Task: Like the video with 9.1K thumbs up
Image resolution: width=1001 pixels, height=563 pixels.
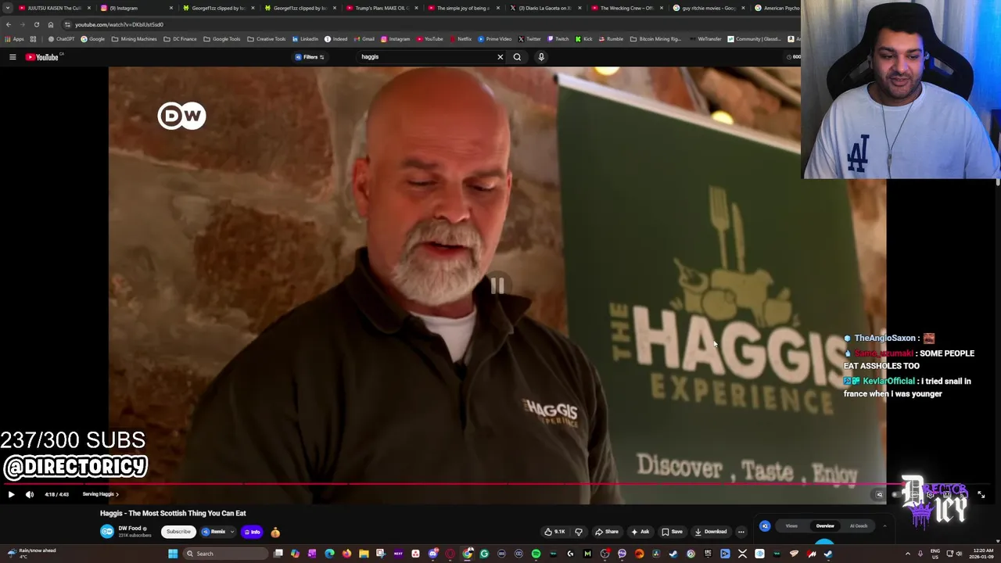Action: click(555, 532)
